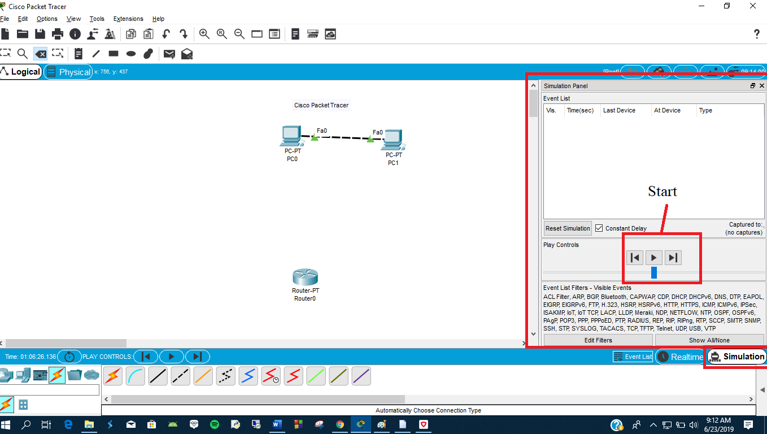
Task: Select the automatic connection type lightning bolt
Action: point(112,376)
